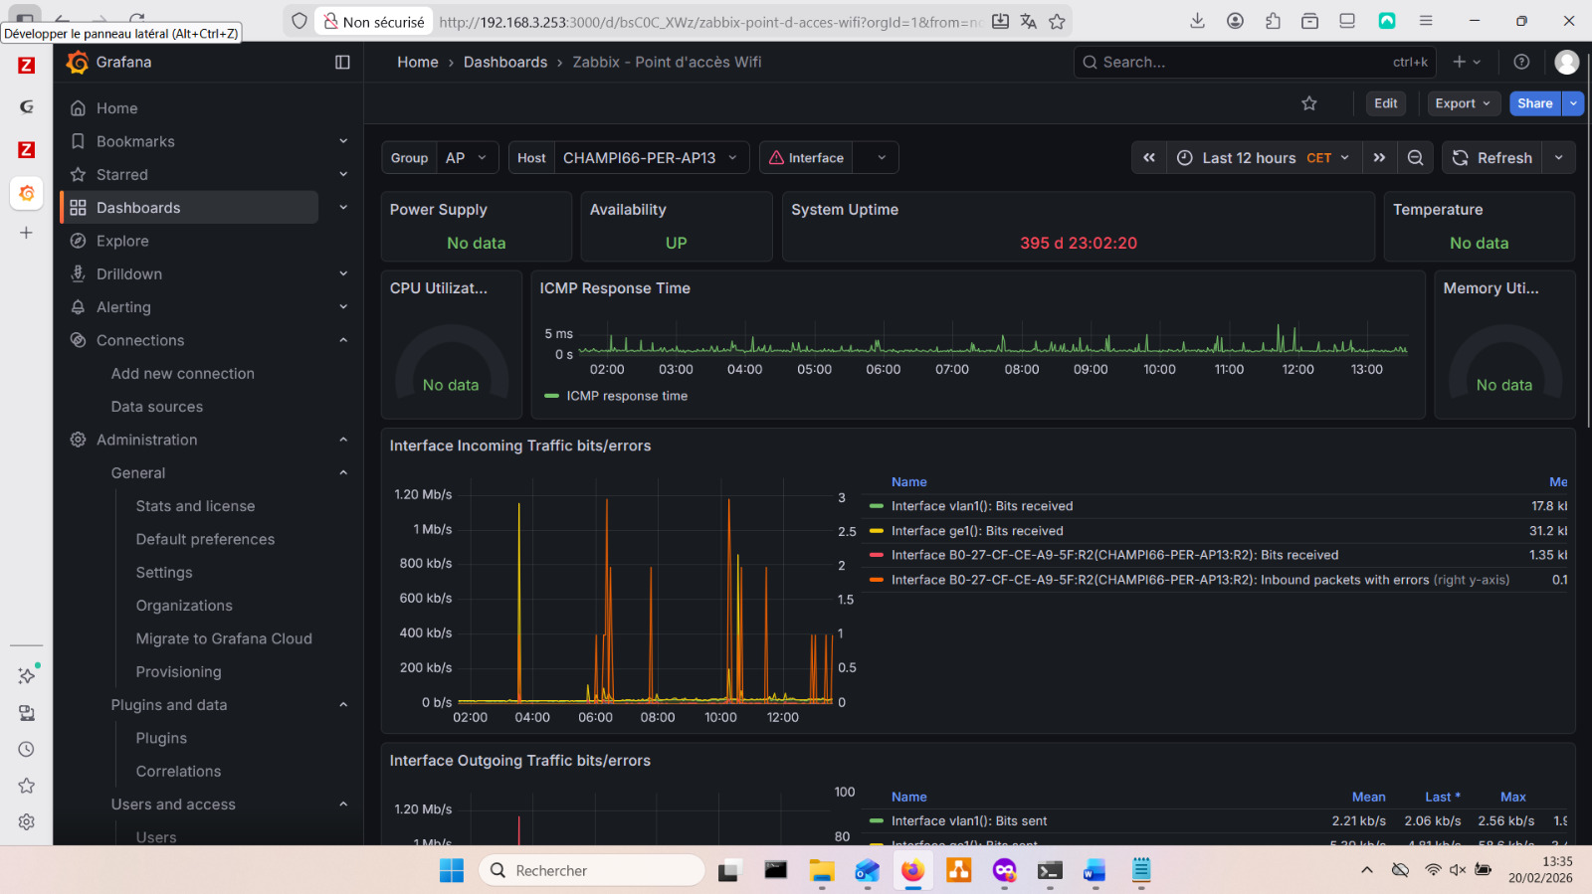Image resolution: width=1592 pixels, height=894 pixels.
Task: Open the Home item in Grafana navigation
Action: coord(116,108)
